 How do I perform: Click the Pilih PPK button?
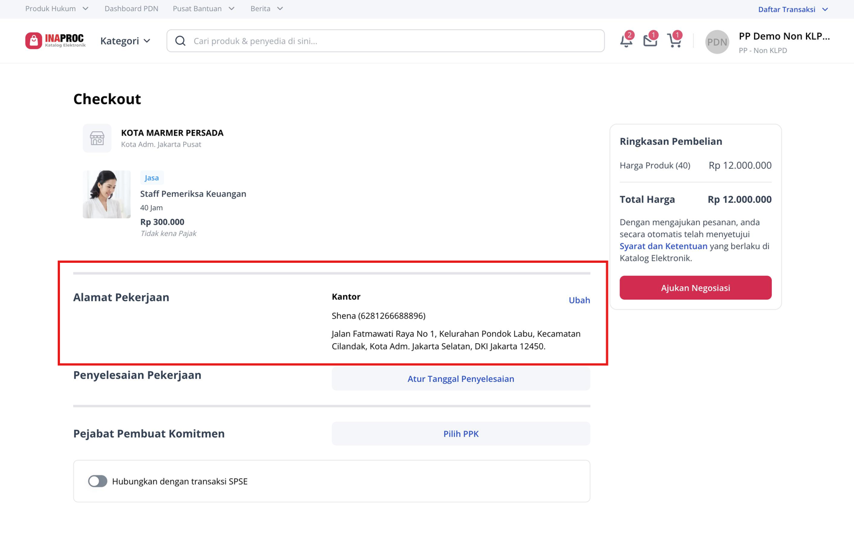pyautogui.click(x=461, y=434)
